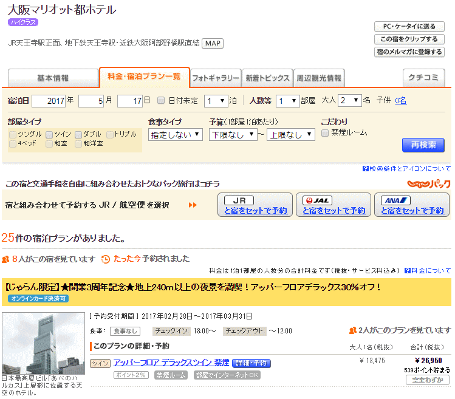Click the 詳細・予約 button
This screenshot has height=399, width=455.
point(251,363)
